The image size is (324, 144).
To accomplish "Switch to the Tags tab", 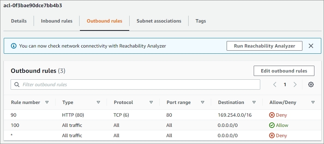I will pyautogui.click(x=201, y=21).
